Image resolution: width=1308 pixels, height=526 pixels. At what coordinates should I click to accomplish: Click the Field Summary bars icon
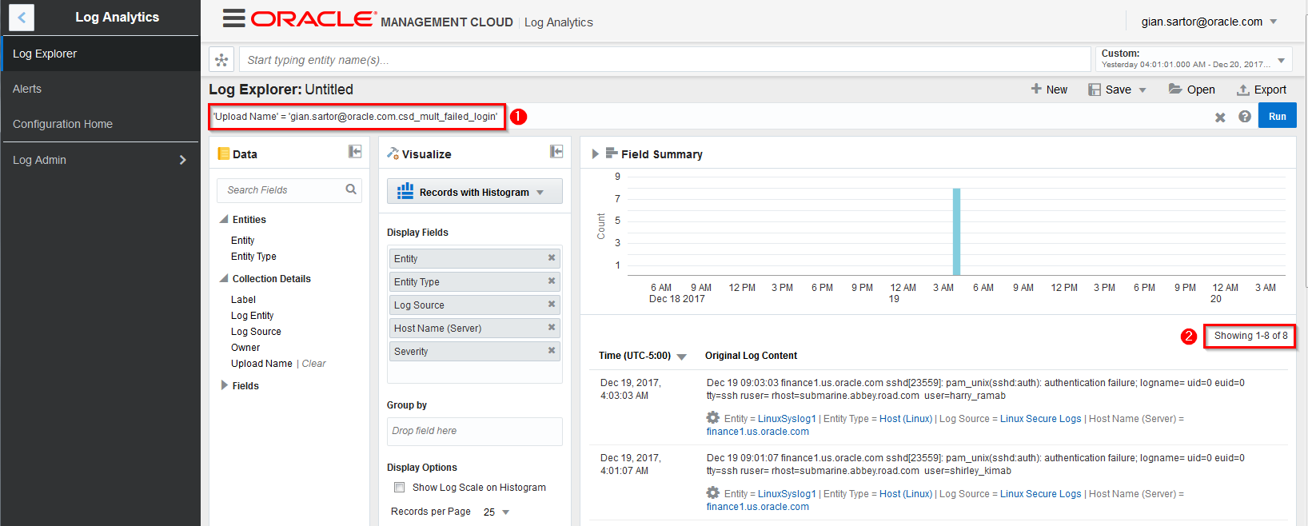point(612,153)
